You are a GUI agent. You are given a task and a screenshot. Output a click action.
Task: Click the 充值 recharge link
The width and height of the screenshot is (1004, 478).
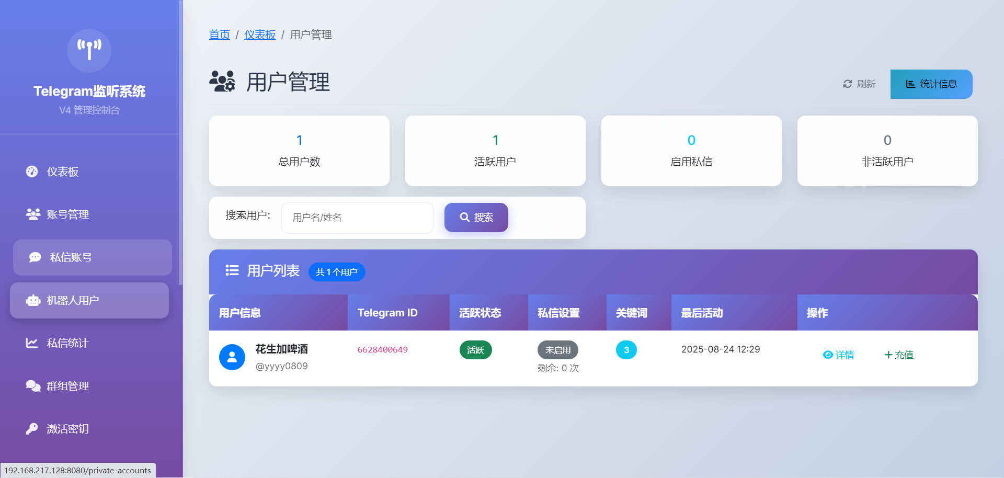899,355
